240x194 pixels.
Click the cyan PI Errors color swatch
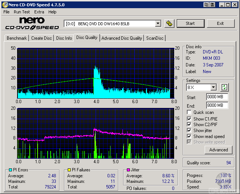coord(10,170)
